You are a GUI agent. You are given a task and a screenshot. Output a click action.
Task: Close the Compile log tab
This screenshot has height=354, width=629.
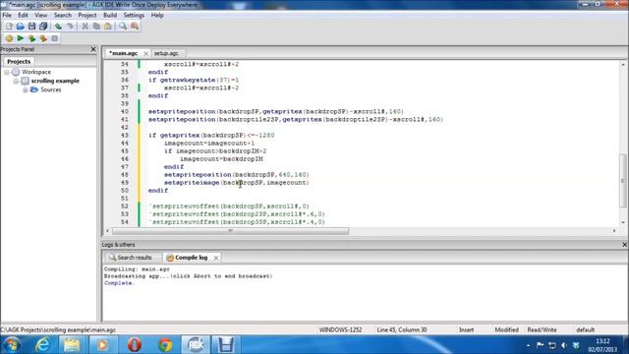tap(216, 258)
